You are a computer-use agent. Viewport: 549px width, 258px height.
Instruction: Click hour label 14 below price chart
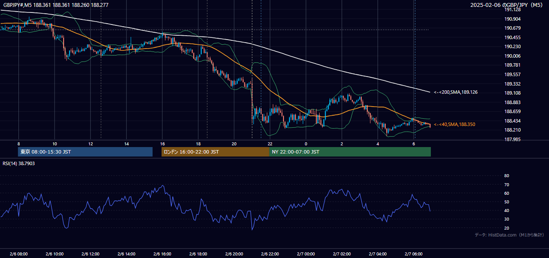tap(126, 144)
